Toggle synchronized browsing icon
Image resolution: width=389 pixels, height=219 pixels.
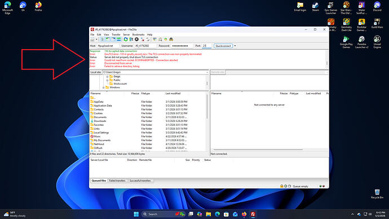click(166, 40)
